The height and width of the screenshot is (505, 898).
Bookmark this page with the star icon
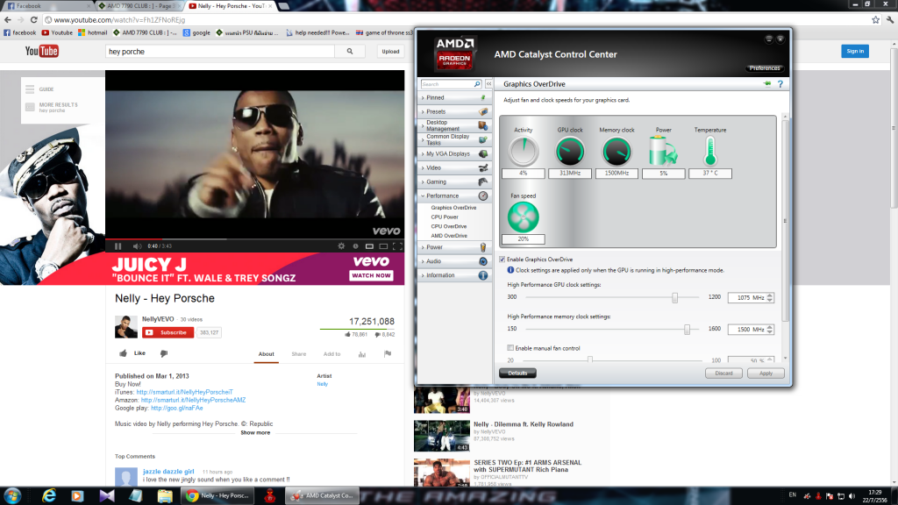pos(876,20)
